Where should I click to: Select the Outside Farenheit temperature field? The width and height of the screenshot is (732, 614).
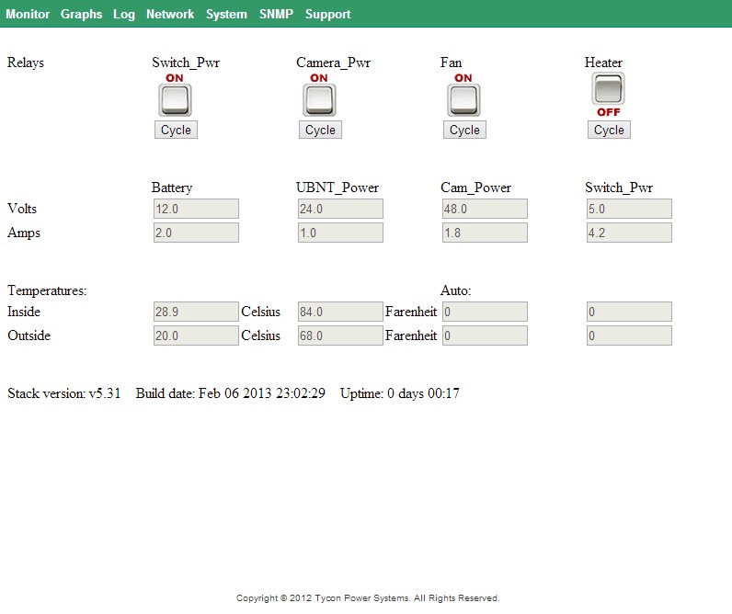(340, 335)
